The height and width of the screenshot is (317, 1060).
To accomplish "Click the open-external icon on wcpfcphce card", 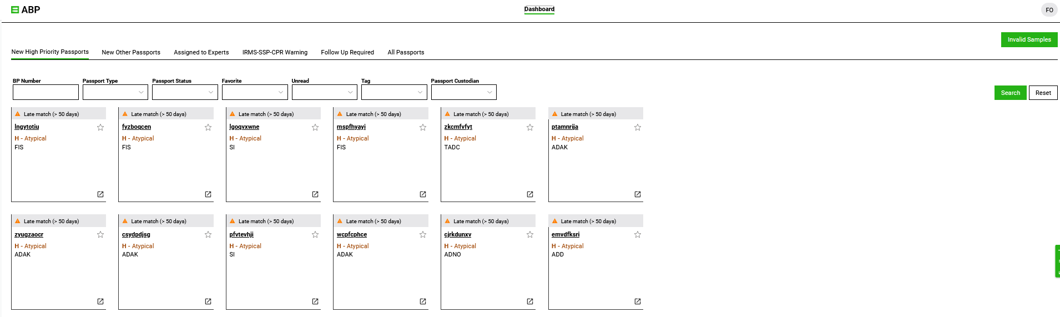I will pos(423,301).
